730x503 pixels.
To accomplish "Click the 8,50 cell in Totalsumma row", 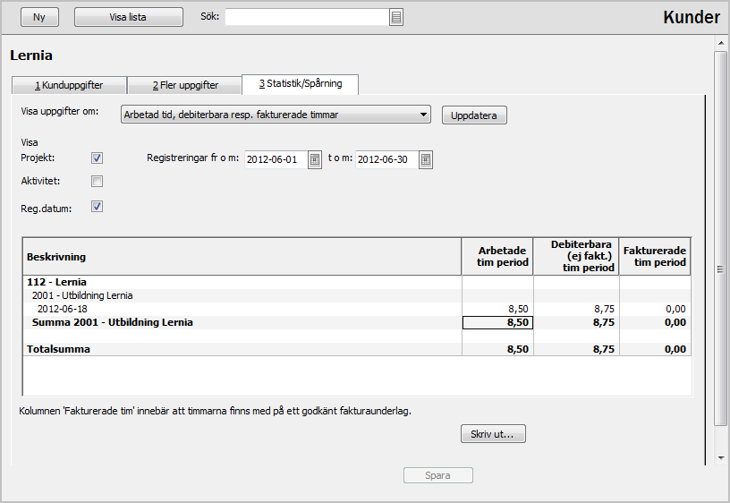I will click(497, 349).
